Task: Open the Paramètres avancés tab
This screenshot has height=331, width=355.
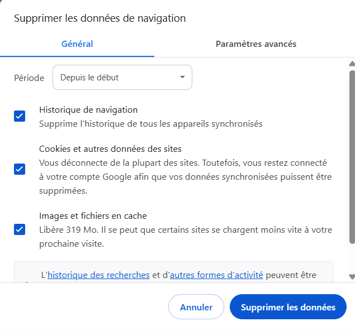Action: 256,44
